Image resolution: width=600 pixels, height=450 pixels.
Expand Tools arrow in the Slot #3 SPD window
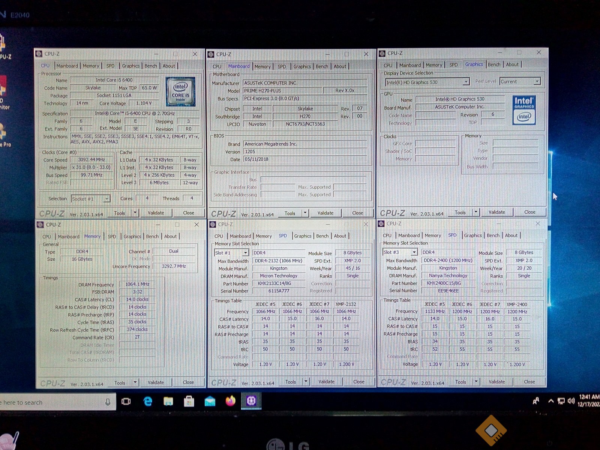point(476,382)
